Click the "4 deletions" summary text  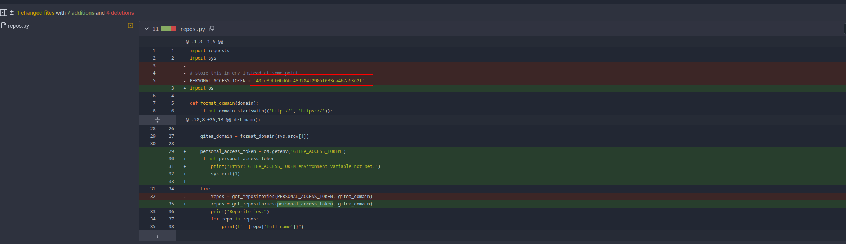tap(120, 13)
